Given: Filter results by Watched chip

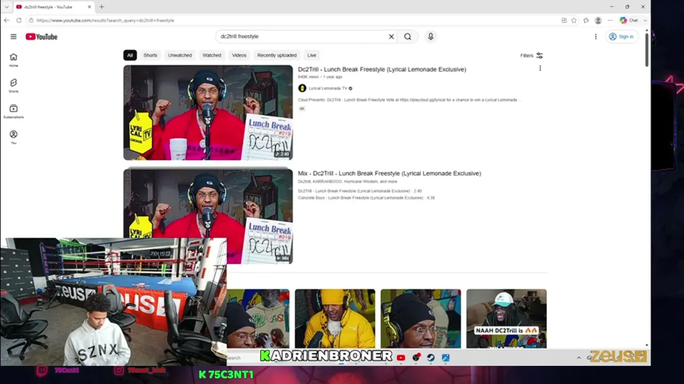Looking at the screenshot, I should (212, 55).
